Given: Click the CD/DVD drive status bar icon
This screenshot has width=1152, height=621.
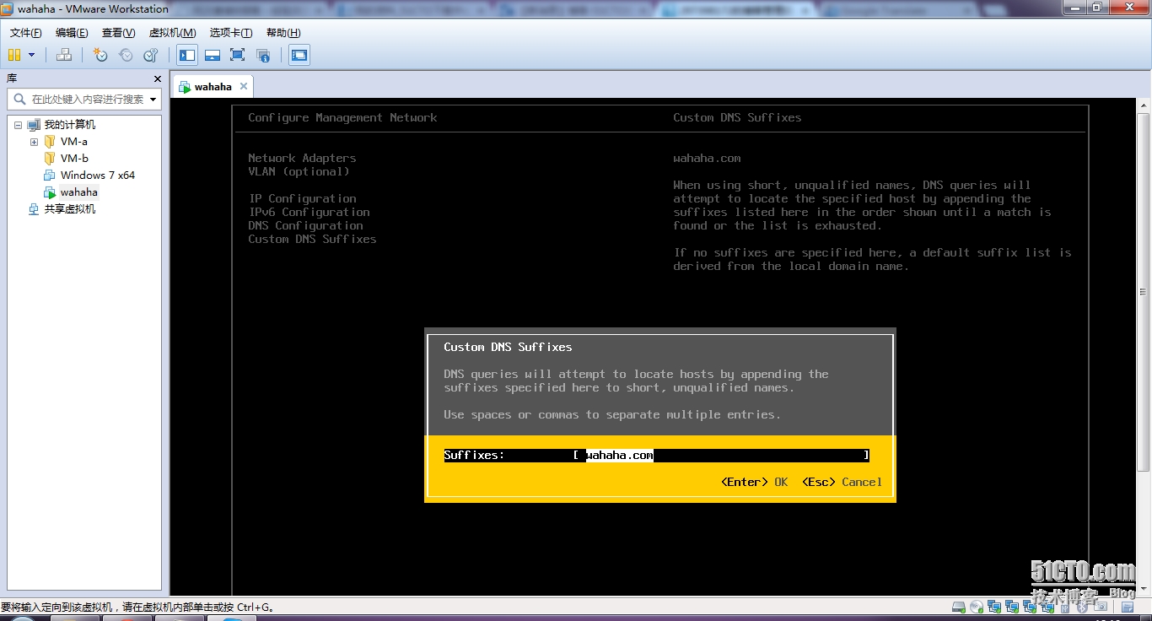Looking at the screenshot, I should coord(977,607).
